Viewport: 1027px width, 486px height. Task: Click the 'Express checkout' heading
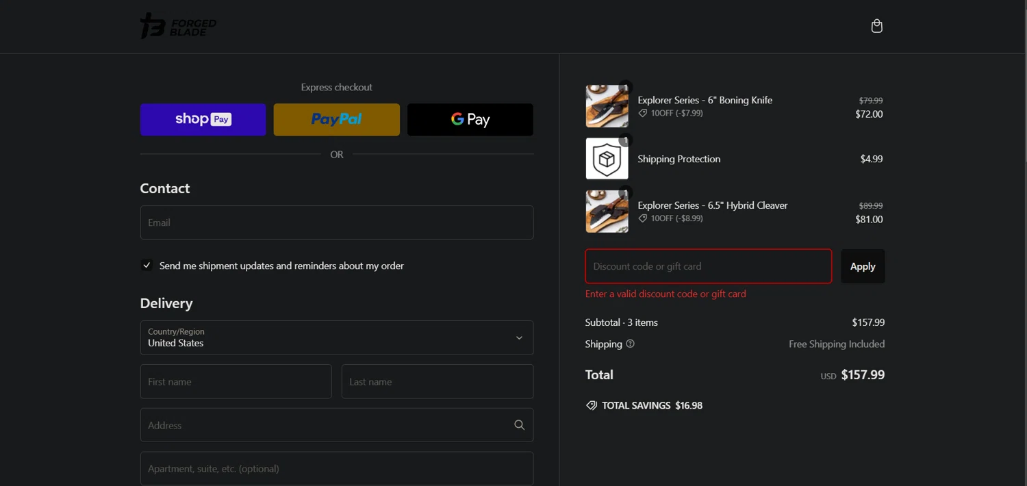pos(336,87)
